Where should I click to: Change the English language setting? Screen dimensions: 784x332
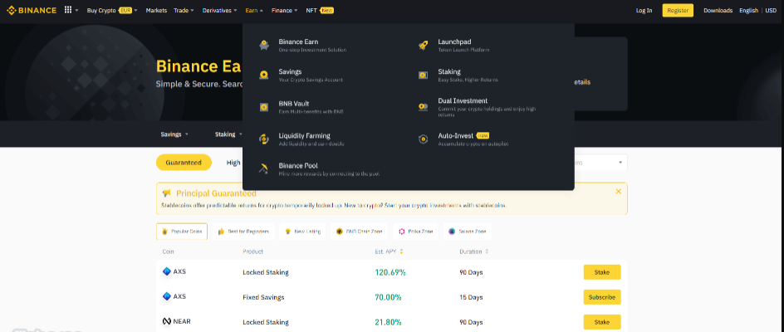pyautogui.click(x=748, y=10)
